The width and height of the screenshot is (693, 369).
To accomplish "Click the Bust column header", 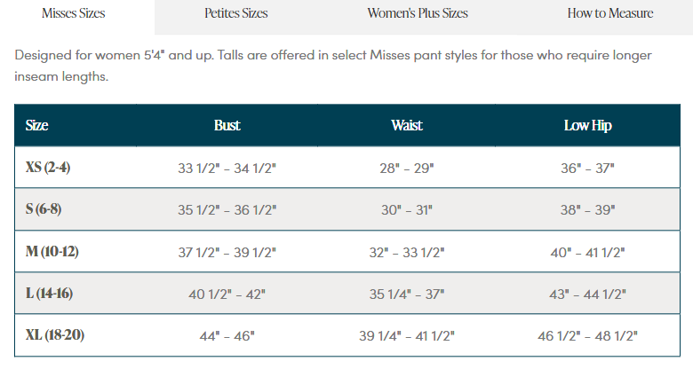I will 227,125.
